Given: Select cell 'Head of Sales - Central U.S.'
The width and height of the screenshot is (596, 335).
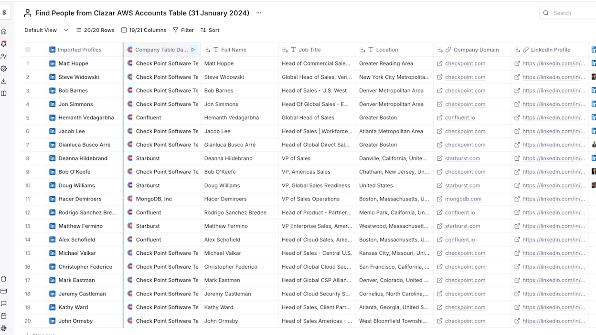Looking at the screenshot, I should point(317,253).
